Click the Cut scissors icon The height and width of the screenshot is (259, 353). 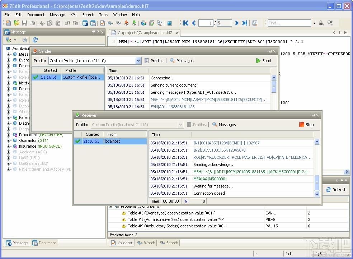pos(42,23)
